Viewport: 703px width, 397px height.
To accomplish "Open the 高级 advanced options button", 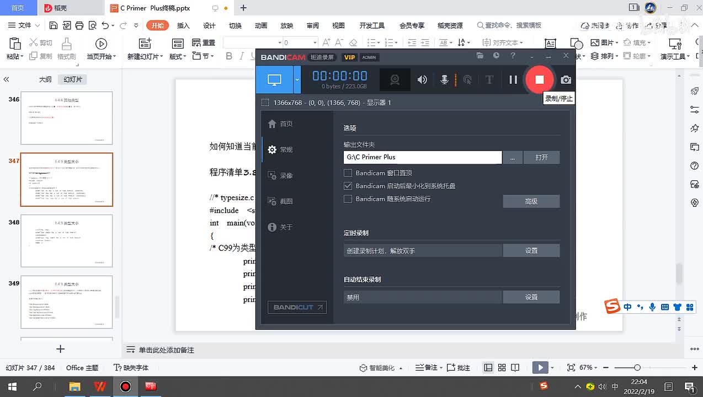I will point(531,202).
